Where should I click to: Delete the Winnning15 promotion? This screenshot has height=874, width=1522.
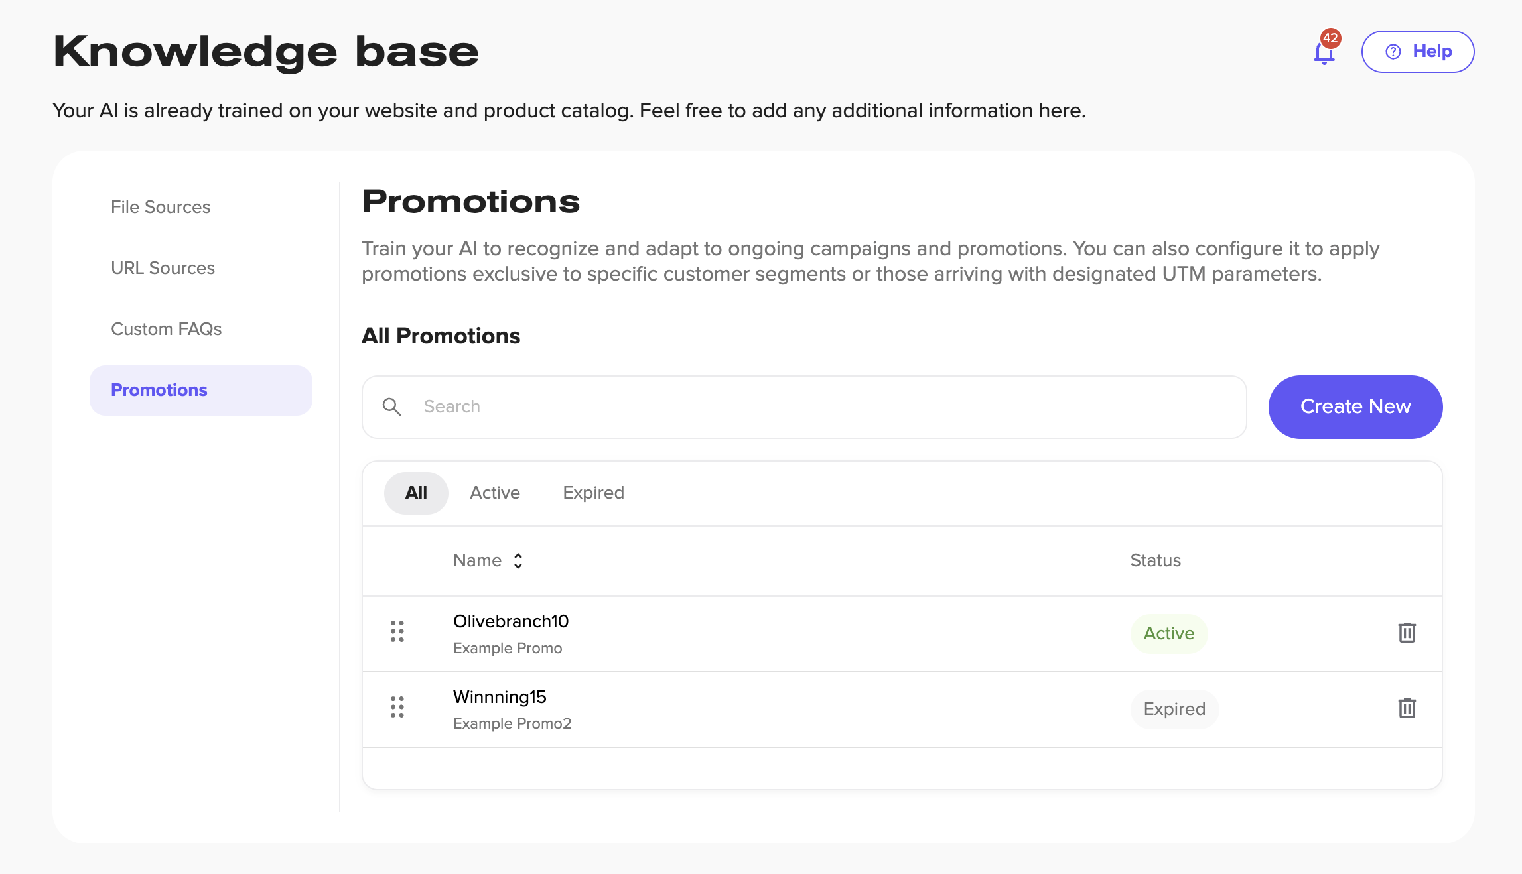[1407, 708]
